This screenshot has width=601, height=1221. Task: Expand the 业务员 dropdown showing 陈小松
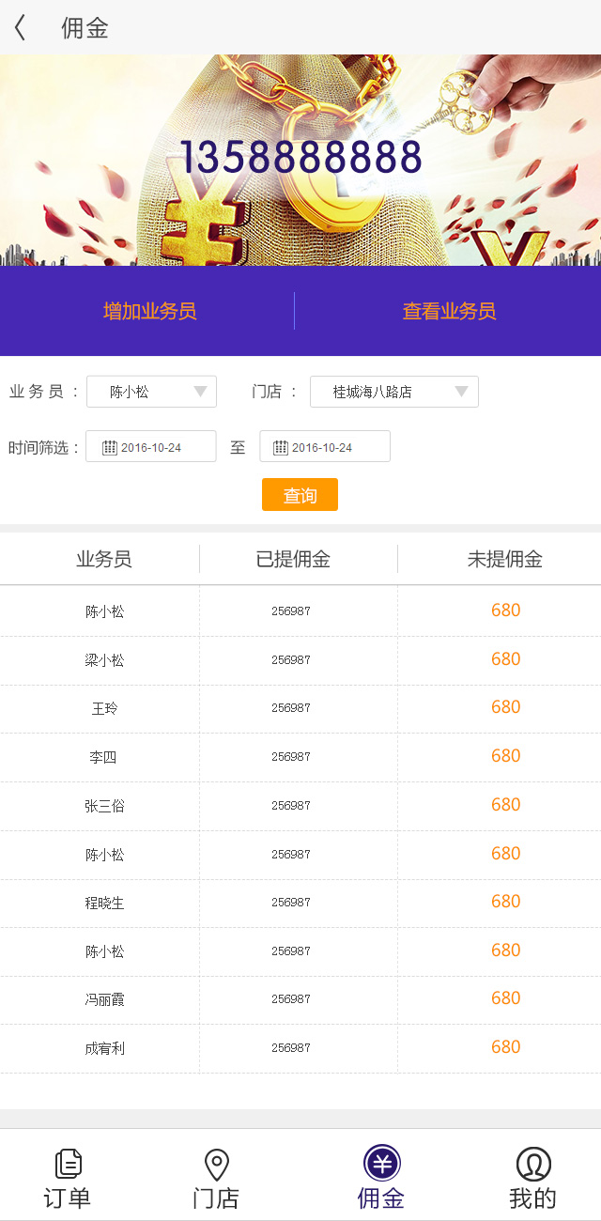[151, 392]
